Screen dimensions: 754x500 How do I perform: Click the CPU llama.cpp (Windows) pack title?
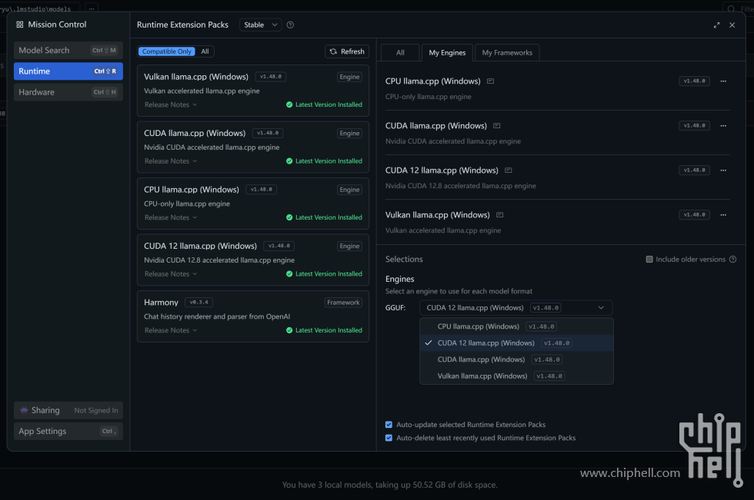tap(192, 190)
